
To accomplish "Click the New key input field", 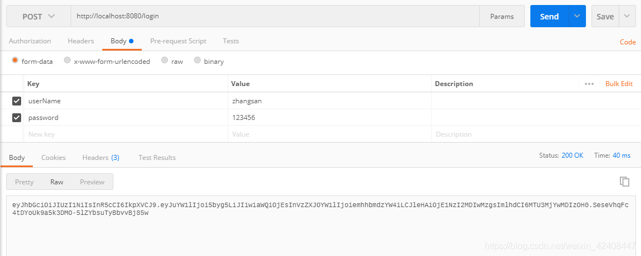I will click(126, 134).
